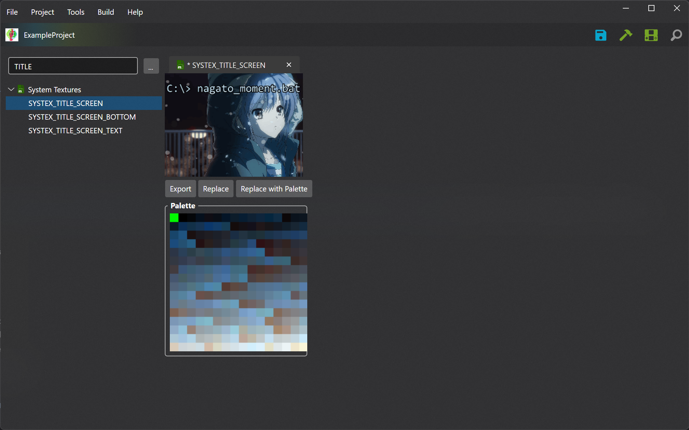The width and height of the screenshot is (689, 430).
Task: Click the ExampleProject logo icon
Action: (12, 35)
